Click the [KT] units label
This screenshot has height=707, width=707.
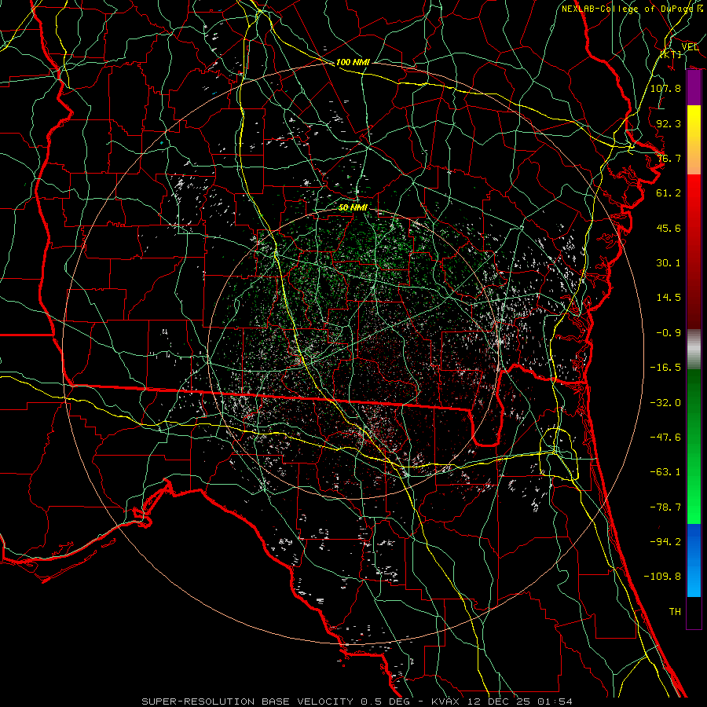click(671, 54)
